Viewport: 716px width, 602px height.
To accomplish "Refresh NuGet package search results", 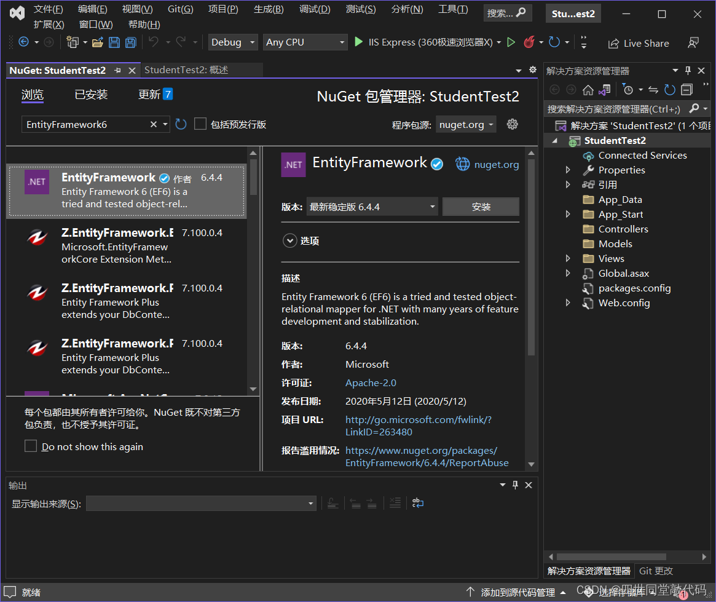I will [x=181, y=124].
